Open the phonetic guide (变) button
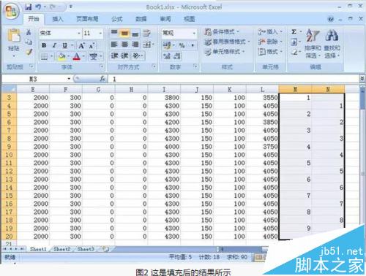The height and width of the screenshot is (276, 366). pos(93,57)
